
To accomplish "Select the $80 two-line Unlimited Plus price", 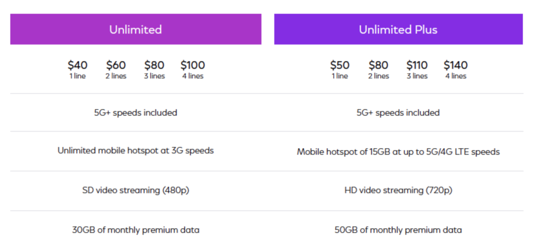I will (378, 65).
